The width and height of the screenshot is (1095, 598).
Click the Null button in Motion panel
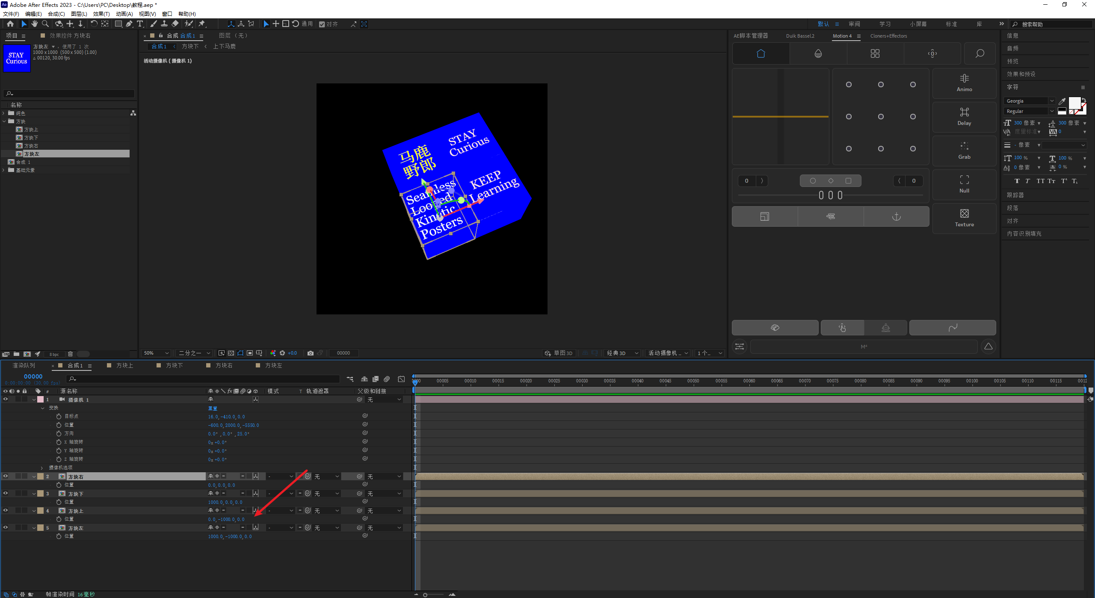[x=964, y=184]
